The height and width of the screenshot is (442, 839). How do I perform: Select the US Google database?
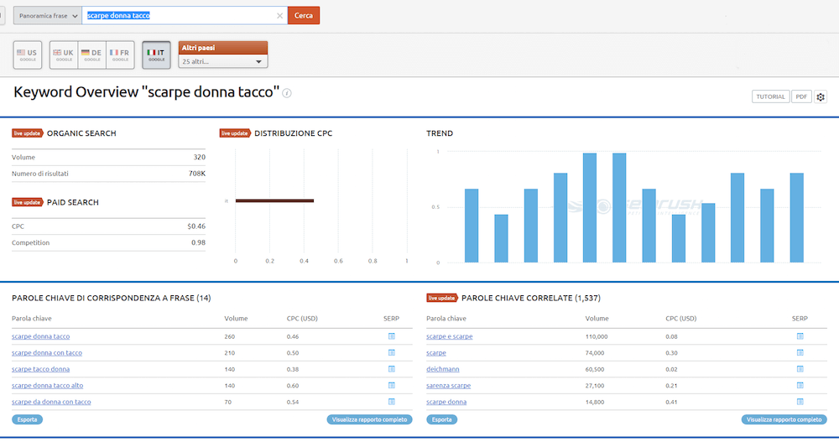point(28,55)
